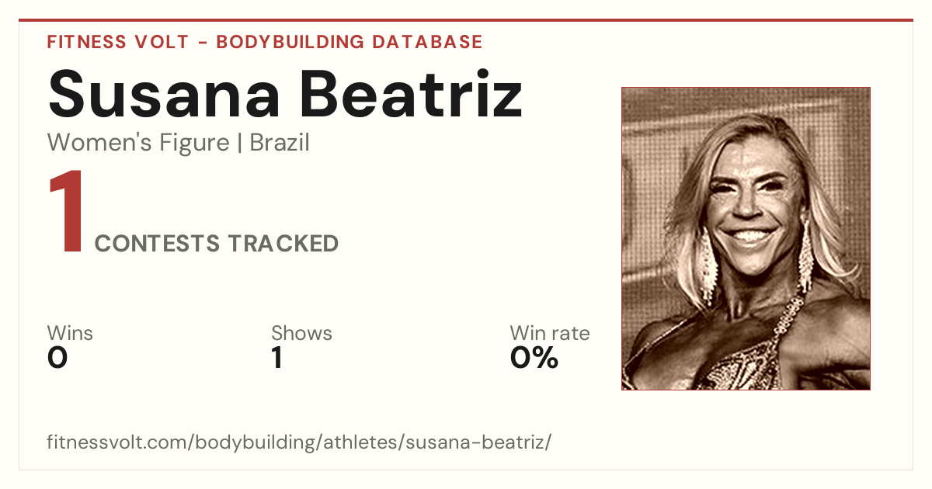
Task: Click the Wins value 0
Action: pyautogui.click(x=57, y=358)
